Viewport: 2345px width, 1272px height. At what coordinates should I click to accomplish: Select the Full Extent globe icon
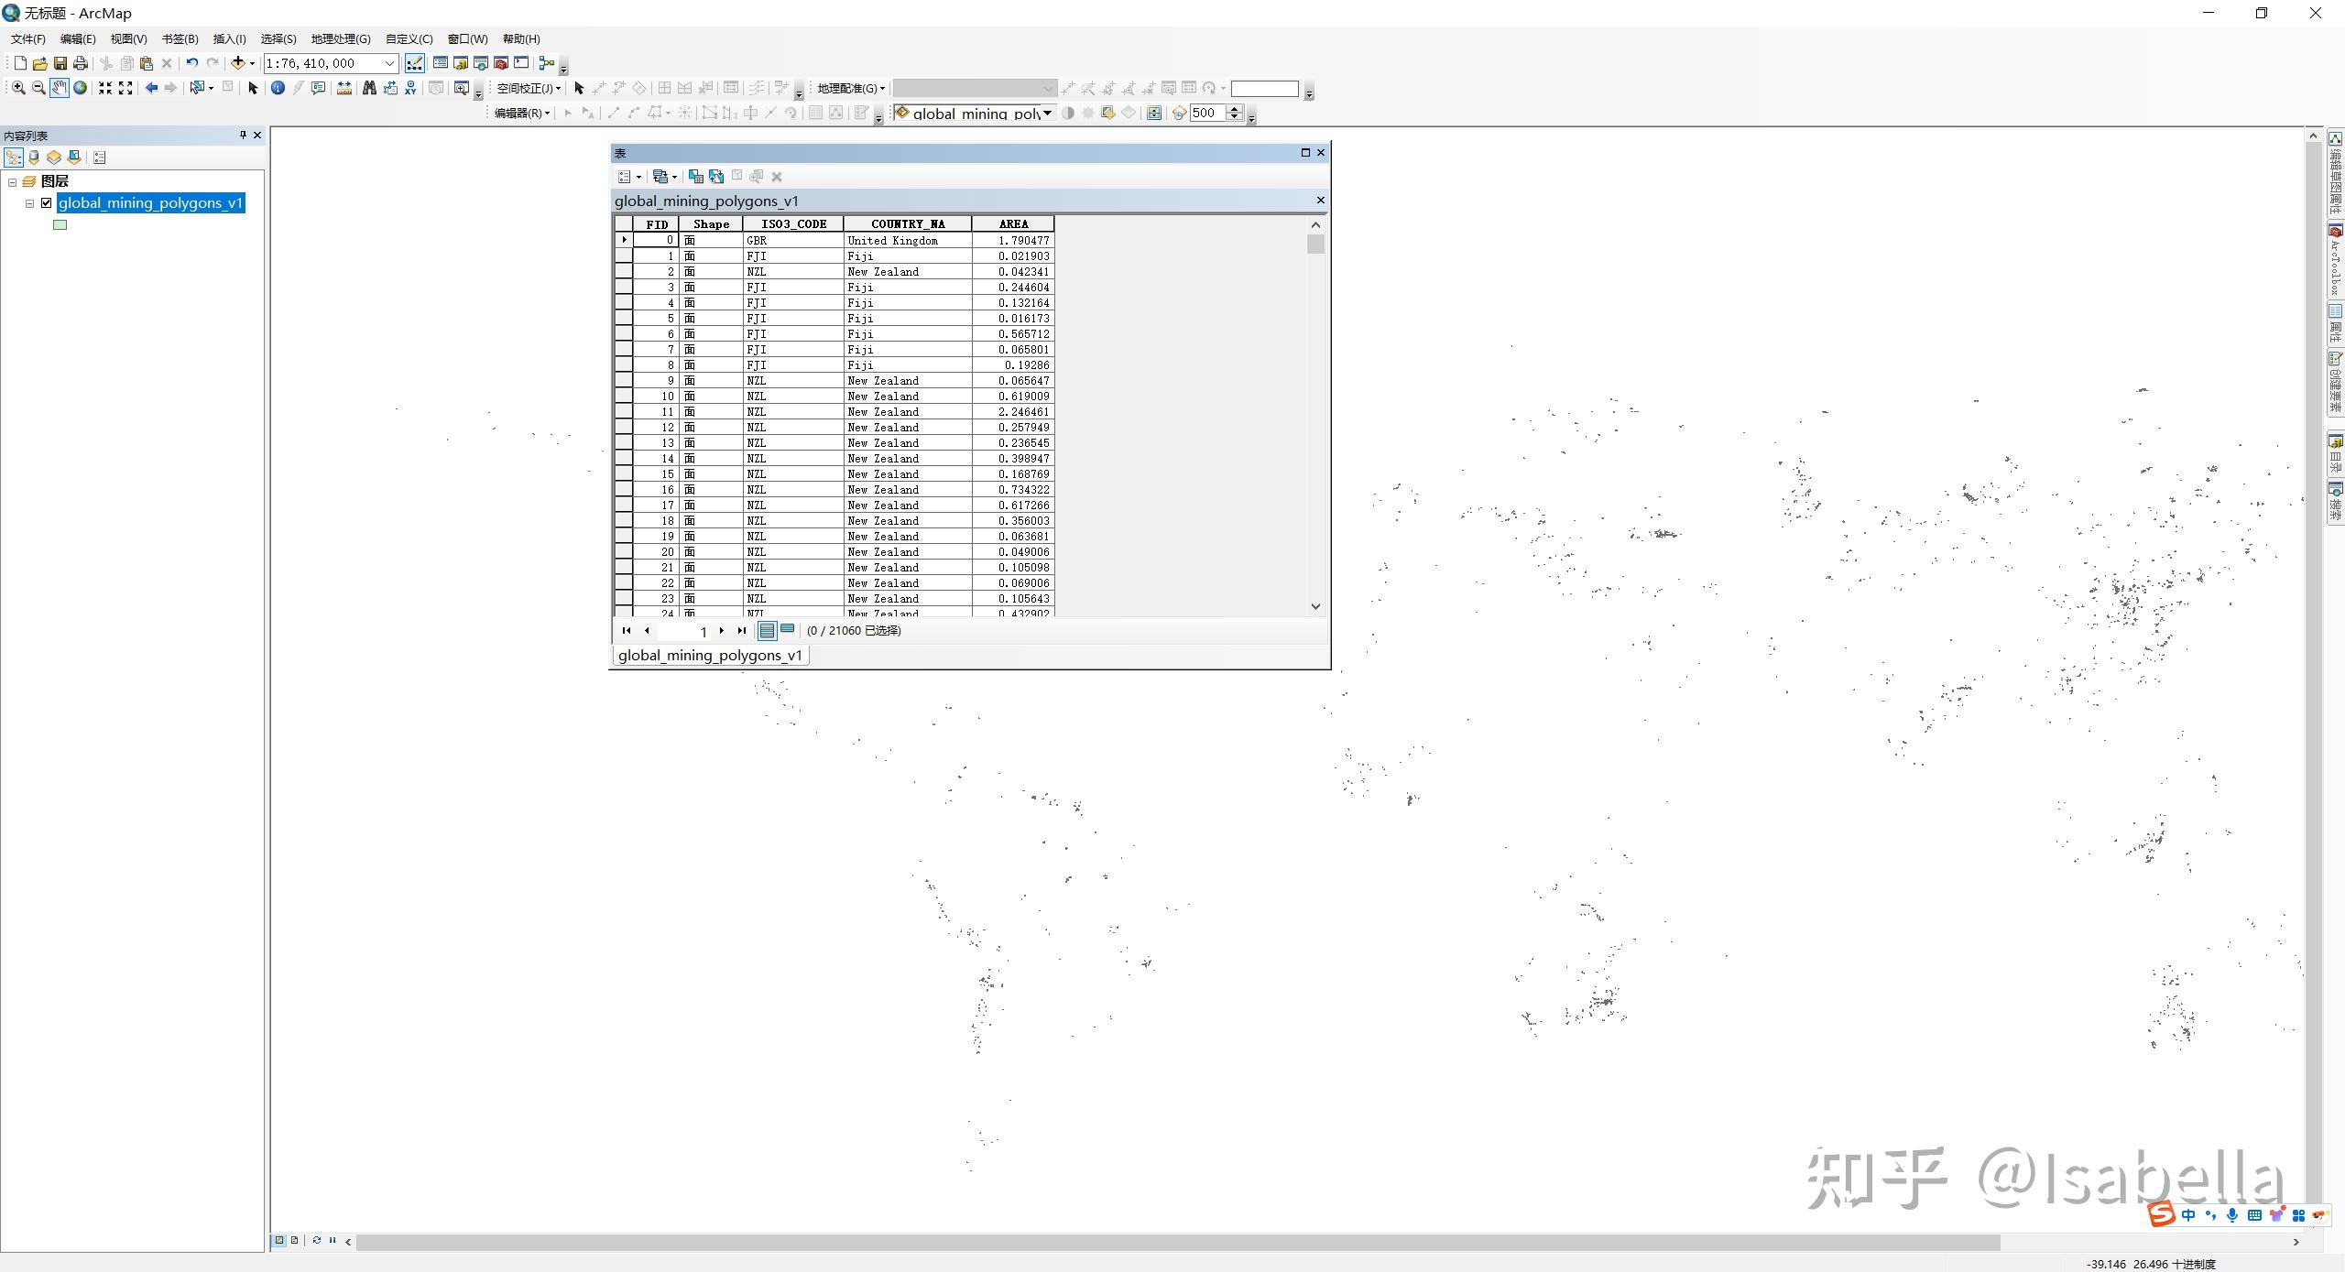pos(81,88)
